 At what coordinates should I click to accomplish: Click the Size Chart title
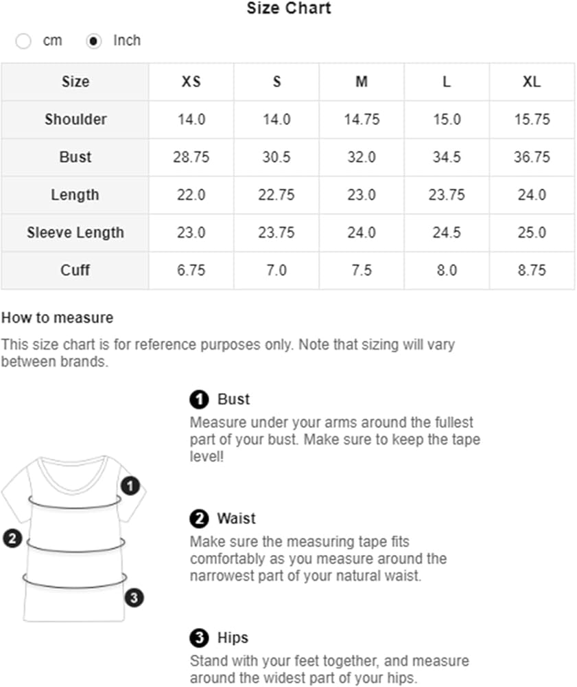[x=289, y=9]
